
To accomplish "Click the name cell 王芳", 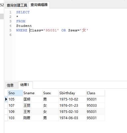I will pyautogui.click(x=33, y=112).
